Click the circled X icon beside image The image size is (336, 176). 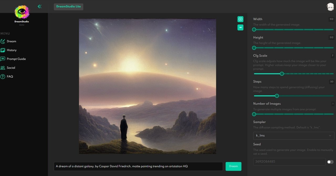(240, 19)
